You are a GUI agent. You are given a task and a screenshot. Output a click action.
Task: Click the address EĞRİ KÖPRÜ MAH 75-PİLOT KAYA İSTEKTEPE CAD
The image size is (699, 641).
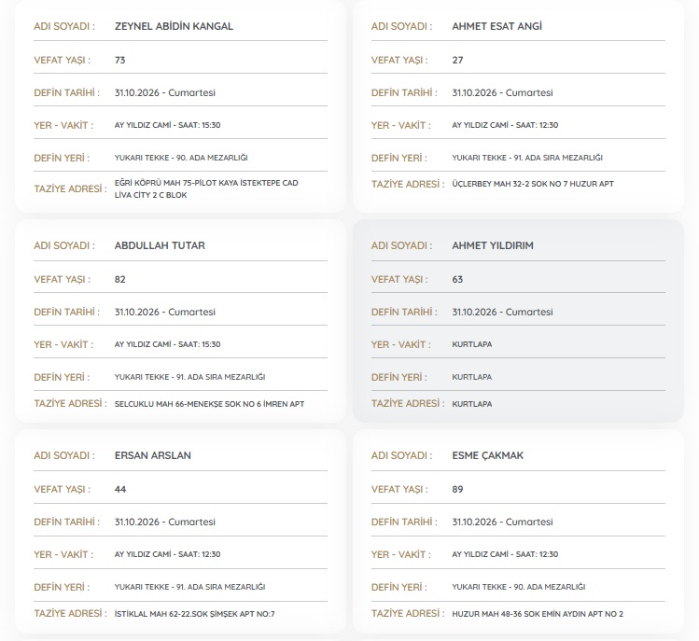(206, 183)
